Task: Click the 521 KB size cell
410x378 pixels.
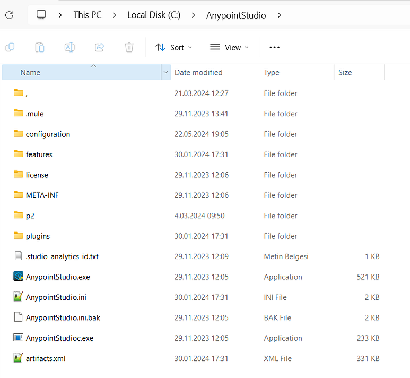Action: (x=368, y=277)
